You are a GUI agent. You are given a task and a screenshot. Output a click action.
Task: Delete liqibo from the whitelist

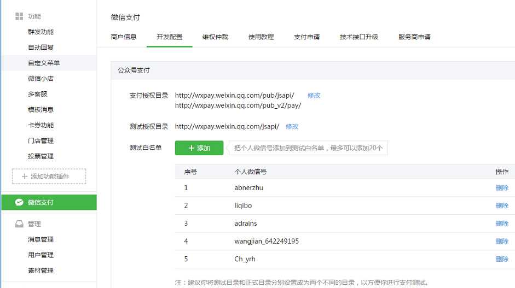[x=502, y=205]
